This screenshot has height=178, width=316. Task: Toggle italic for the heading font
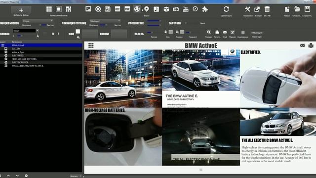coord(58,34)
